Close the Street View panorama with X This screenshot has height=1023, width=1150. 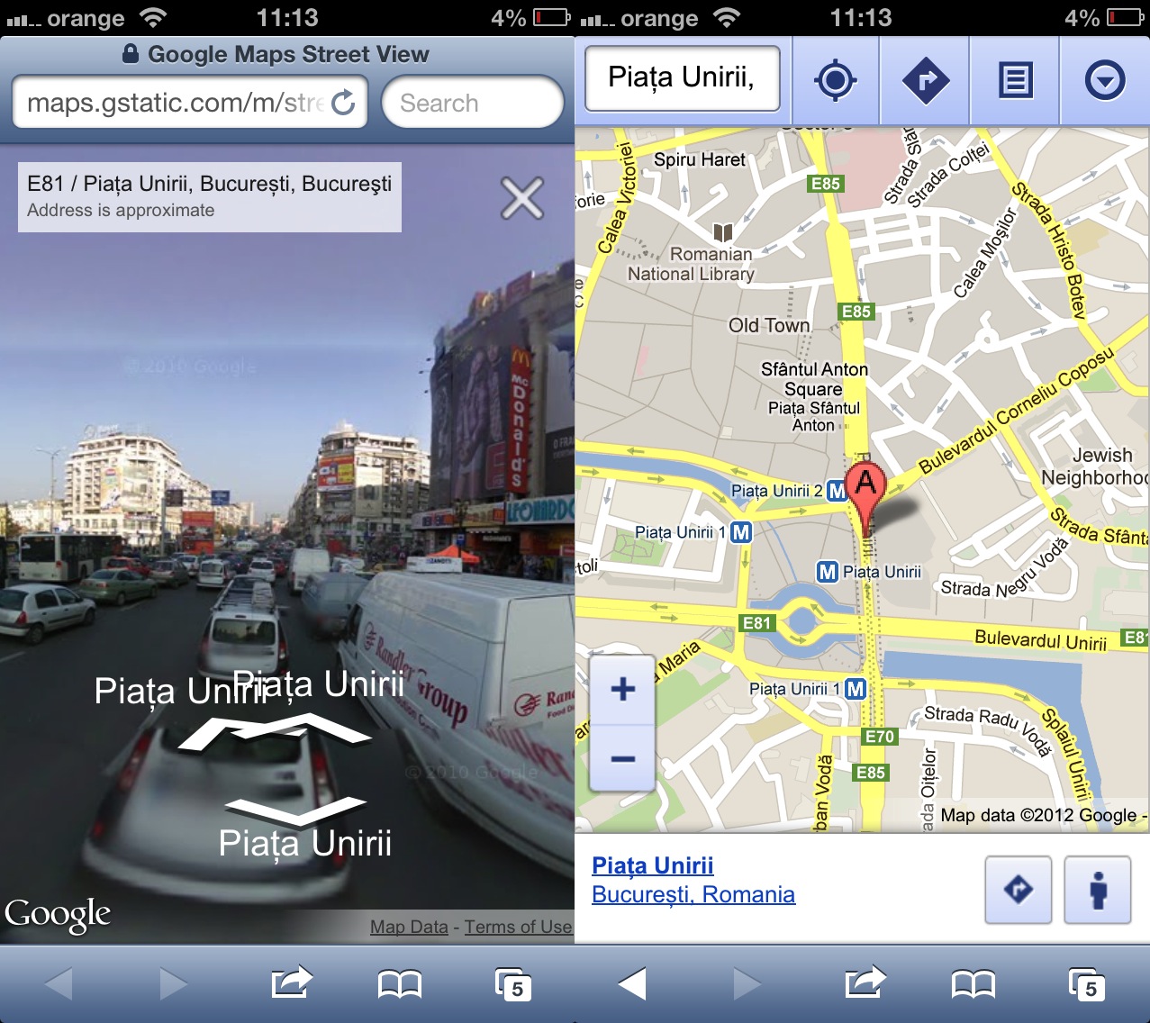point(522,198)
